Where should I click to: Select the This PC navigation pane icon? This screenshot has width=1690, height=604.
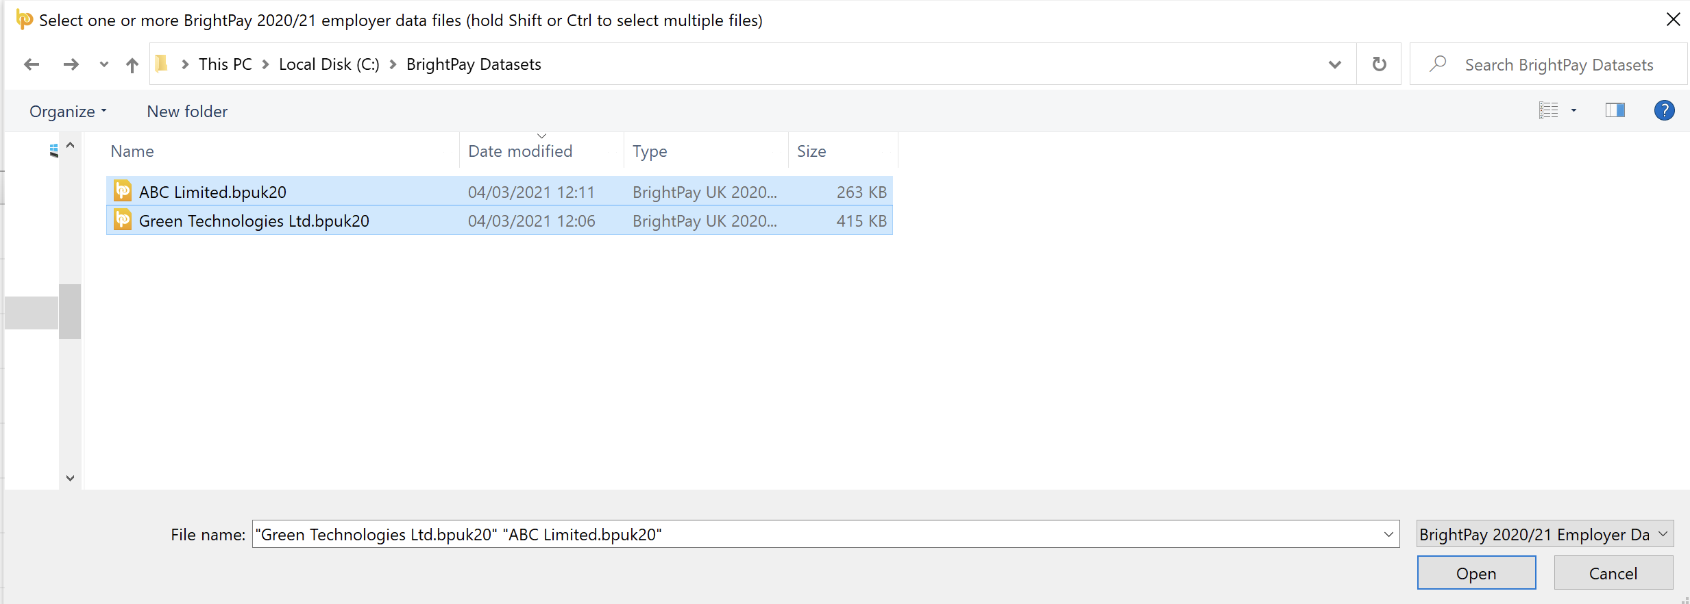53,151
